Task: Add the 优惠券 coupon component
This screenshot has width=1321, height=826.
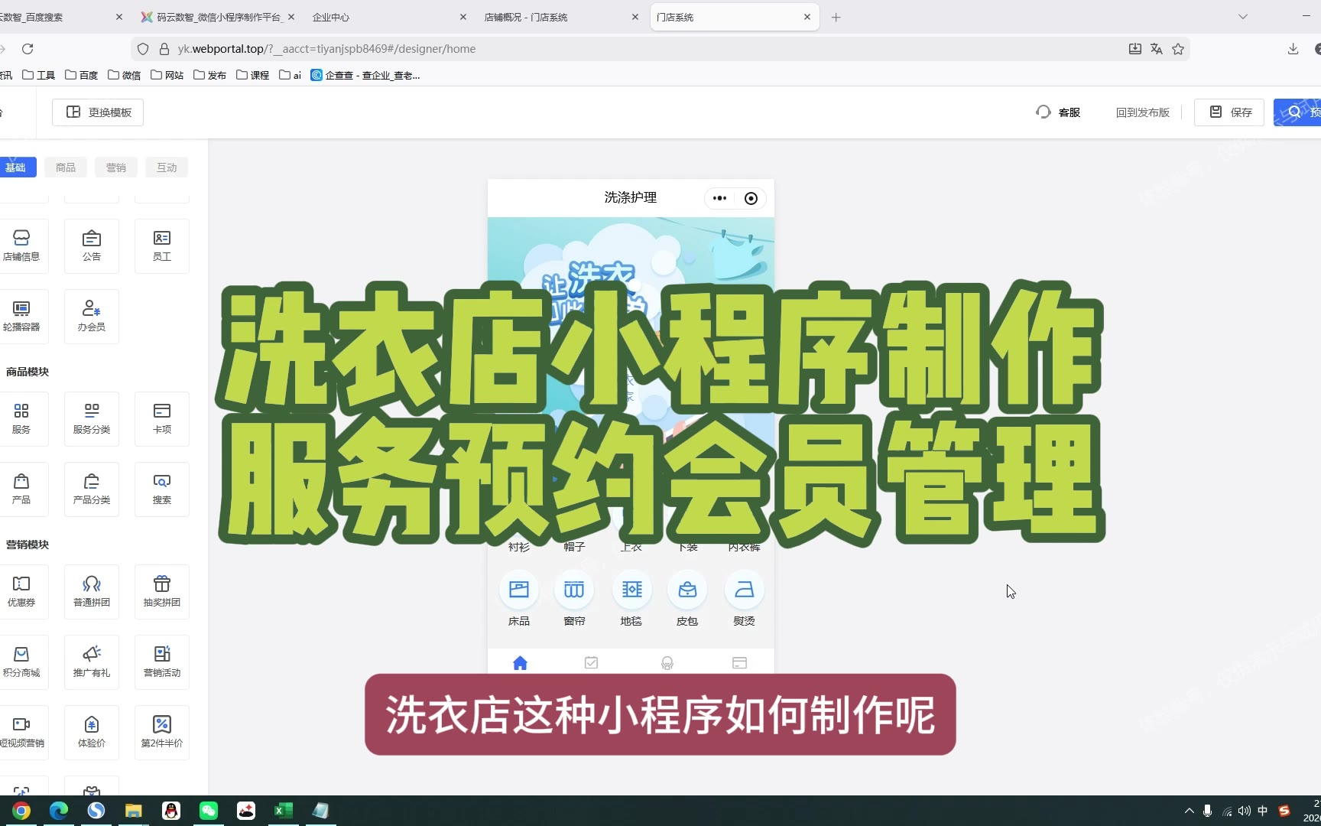Action: point(21,591)
